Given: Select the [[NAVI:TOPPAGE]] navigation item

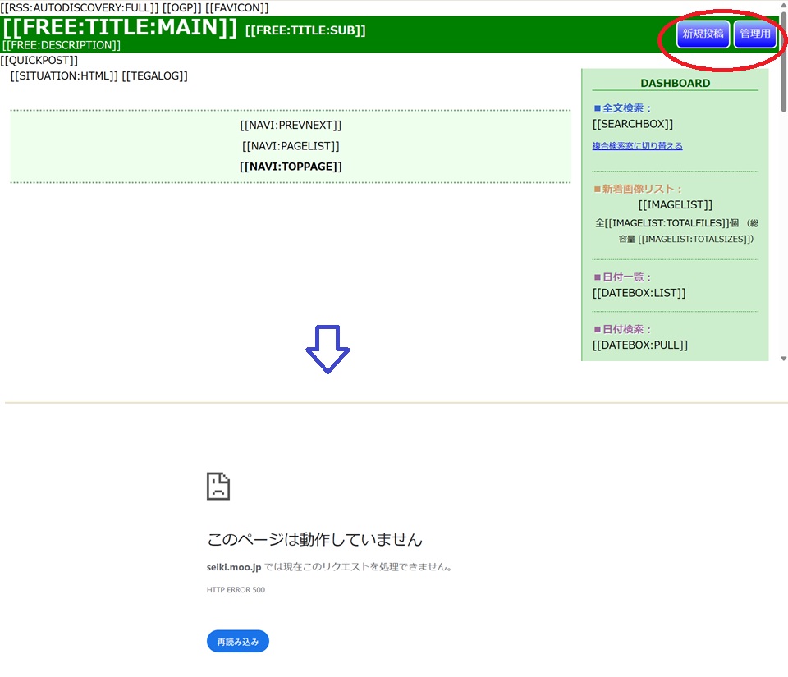Looking at the screenshot, I should coord(291,167).
